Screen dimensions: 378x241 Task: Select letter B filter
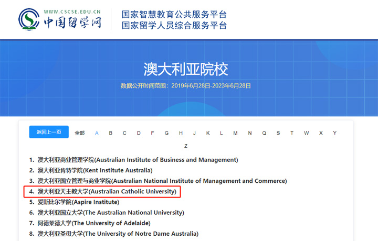[111, 133]
